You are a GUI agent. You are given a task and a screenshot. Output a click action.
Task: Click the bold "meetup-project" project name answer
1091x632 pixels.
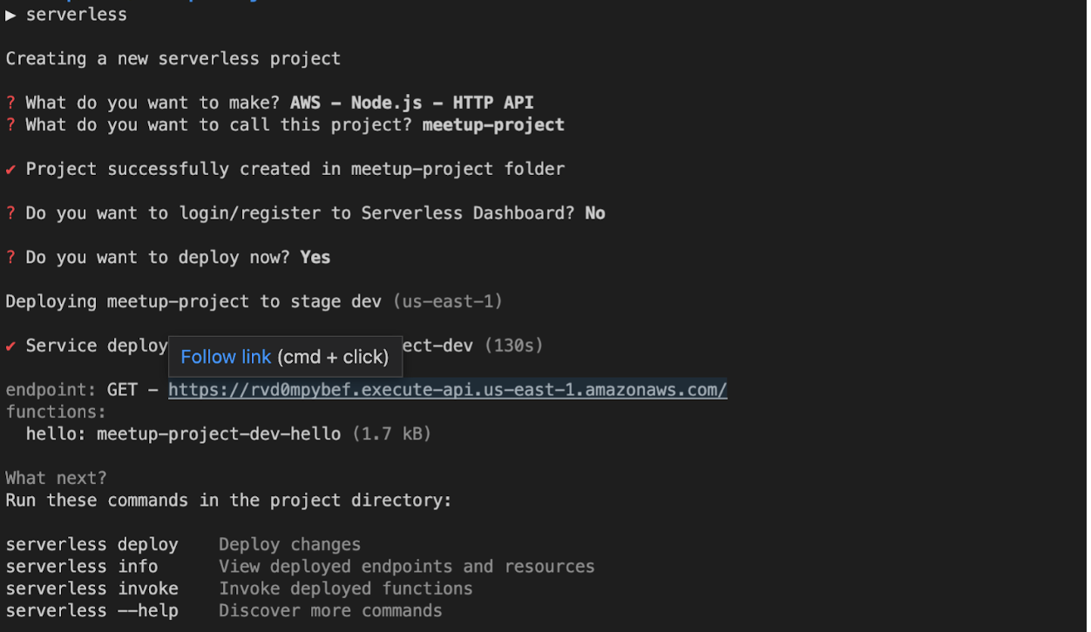pos(493,125)
